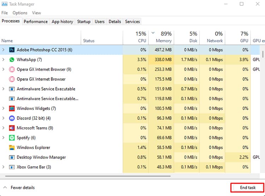265x196 pixels.
Task: Click the Adobe Photoshop CC 2015 icon
Action: coord(12,50)
